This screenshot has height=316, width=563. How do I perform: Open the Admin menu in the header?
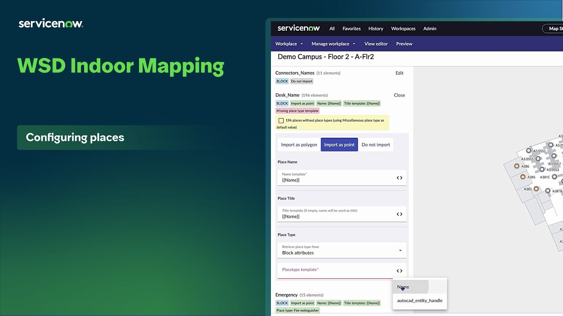429,29
